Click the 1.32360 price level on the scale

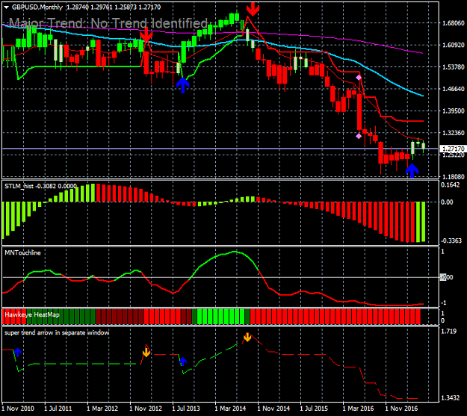pos(453,133)
